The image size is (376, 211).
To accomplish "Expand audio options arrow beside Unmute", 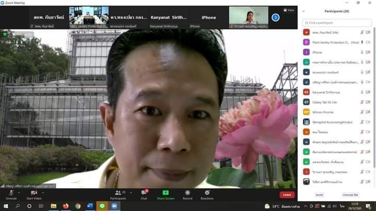I will [19, 192].
